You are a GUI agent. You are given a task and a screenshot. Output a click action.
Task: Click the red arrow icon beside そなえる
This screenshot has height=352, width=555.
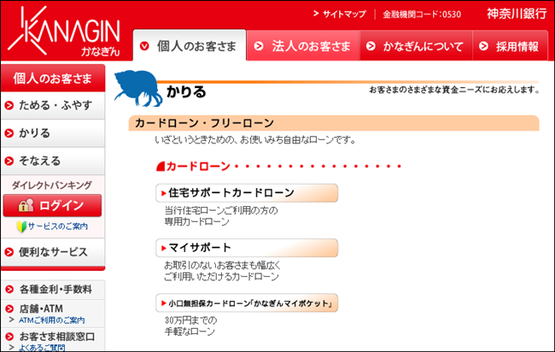pos(9,161)
